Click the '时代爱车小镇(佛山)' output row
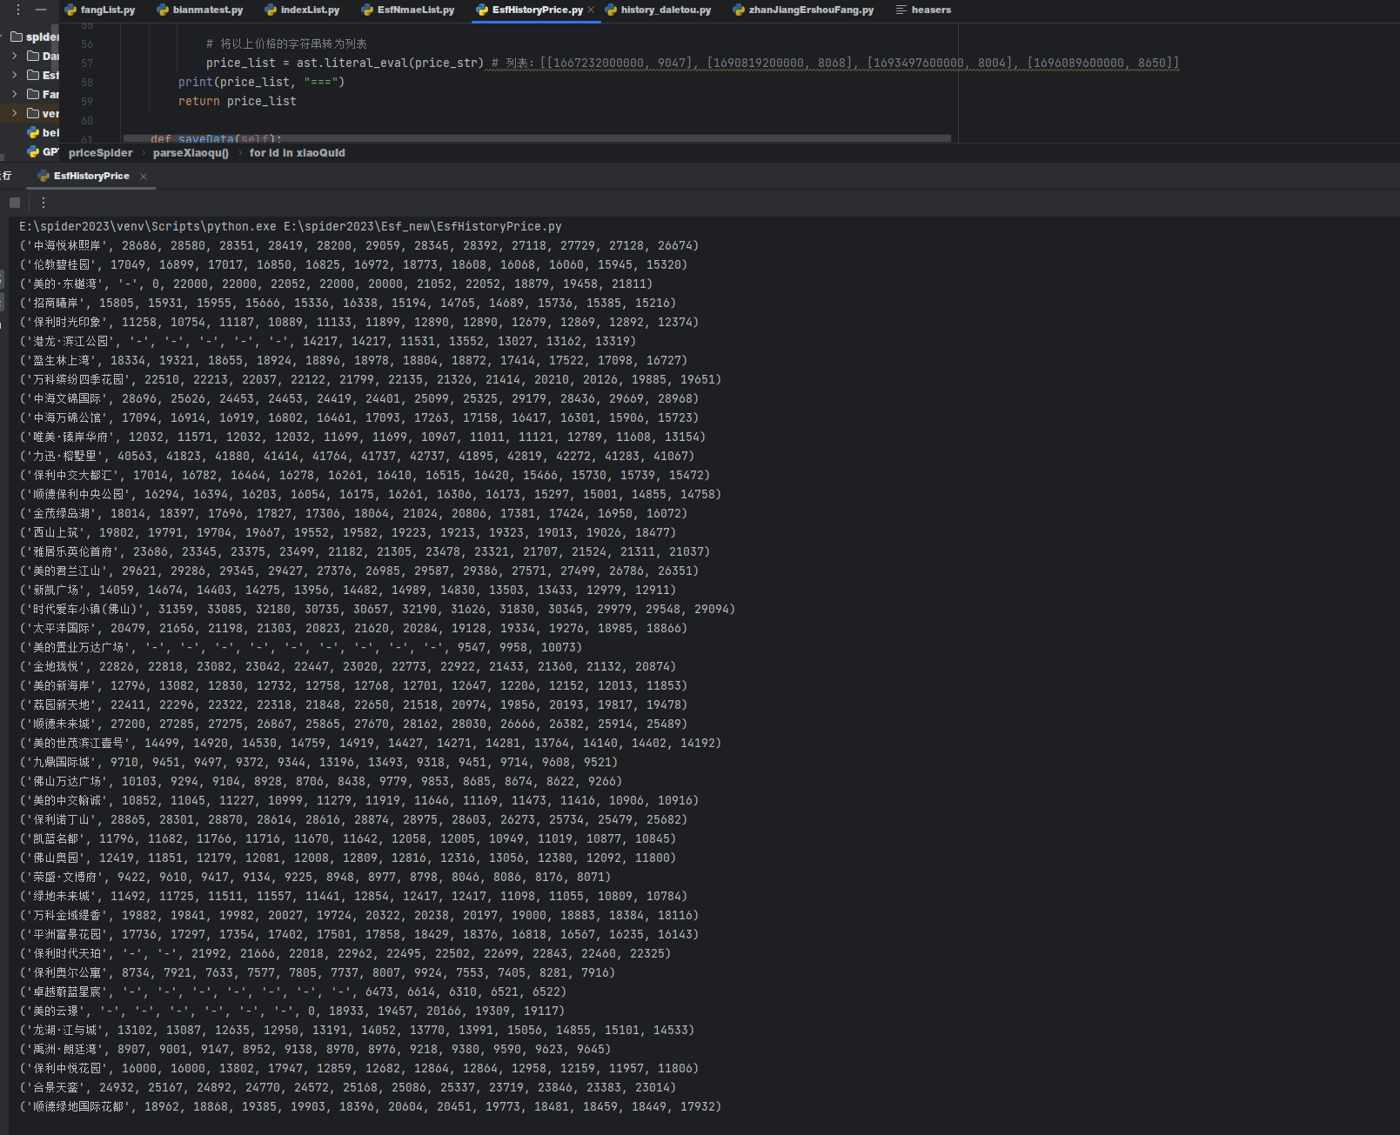 pos(378,610)
